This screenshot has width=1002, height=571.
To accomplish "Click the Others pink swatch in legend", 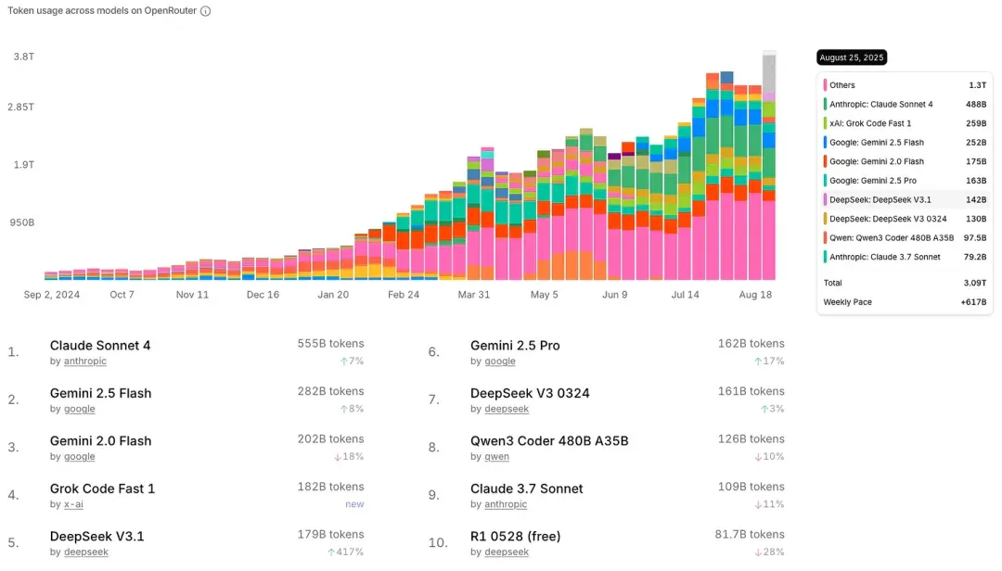I will (x=825, y=85).
